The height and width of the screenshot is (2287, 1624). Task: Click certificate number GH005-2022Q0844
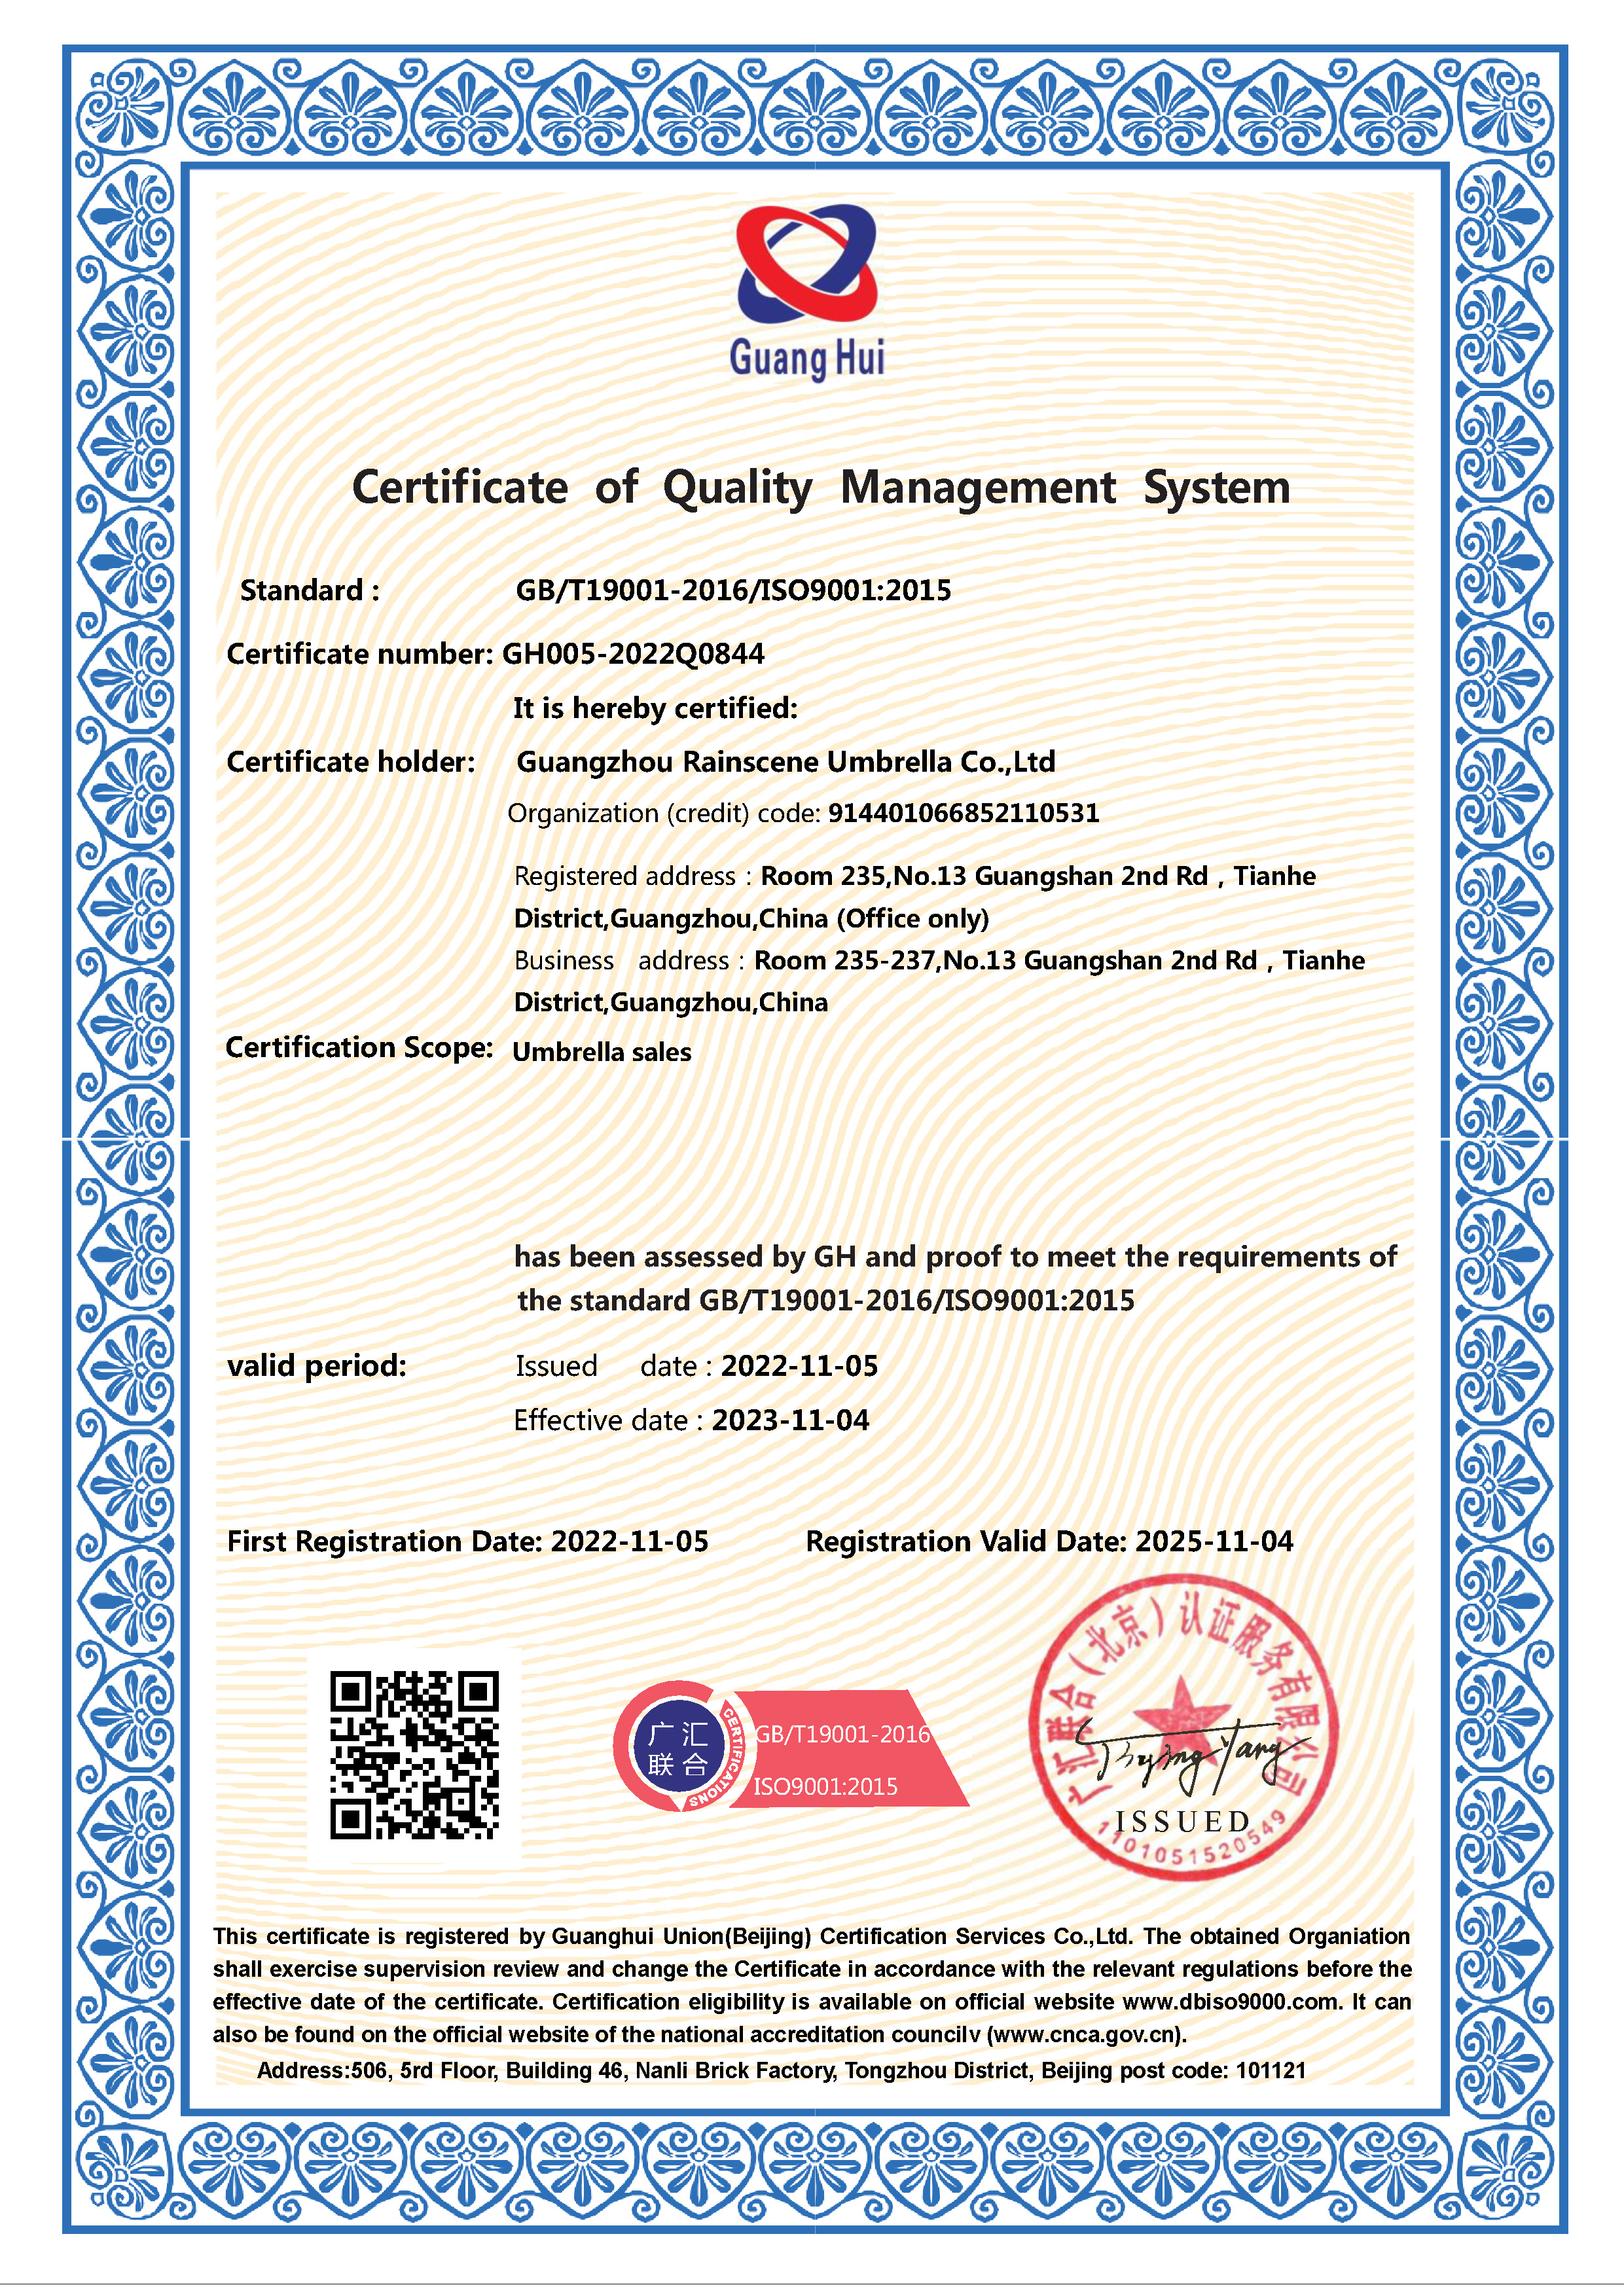633,654
